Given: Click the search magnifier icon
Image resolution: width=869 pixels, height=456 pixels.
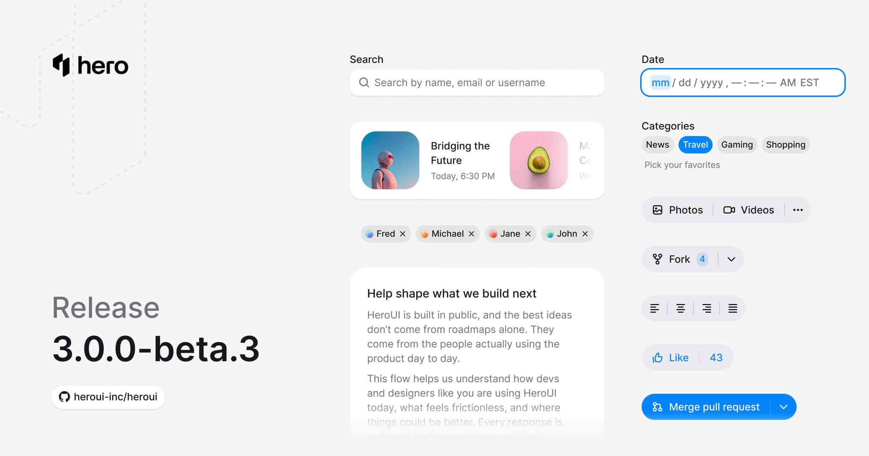Looking at the screenshot, I should coord(364,83).
